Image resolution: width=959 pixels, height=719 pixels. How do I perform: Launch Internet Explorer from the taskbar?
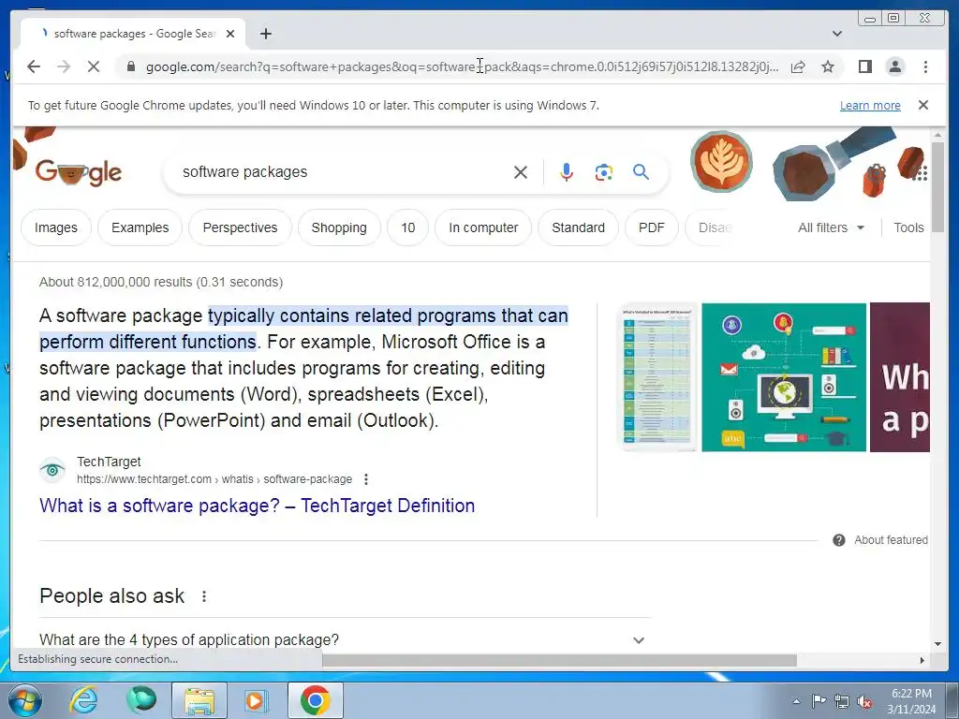pos(83,700)
